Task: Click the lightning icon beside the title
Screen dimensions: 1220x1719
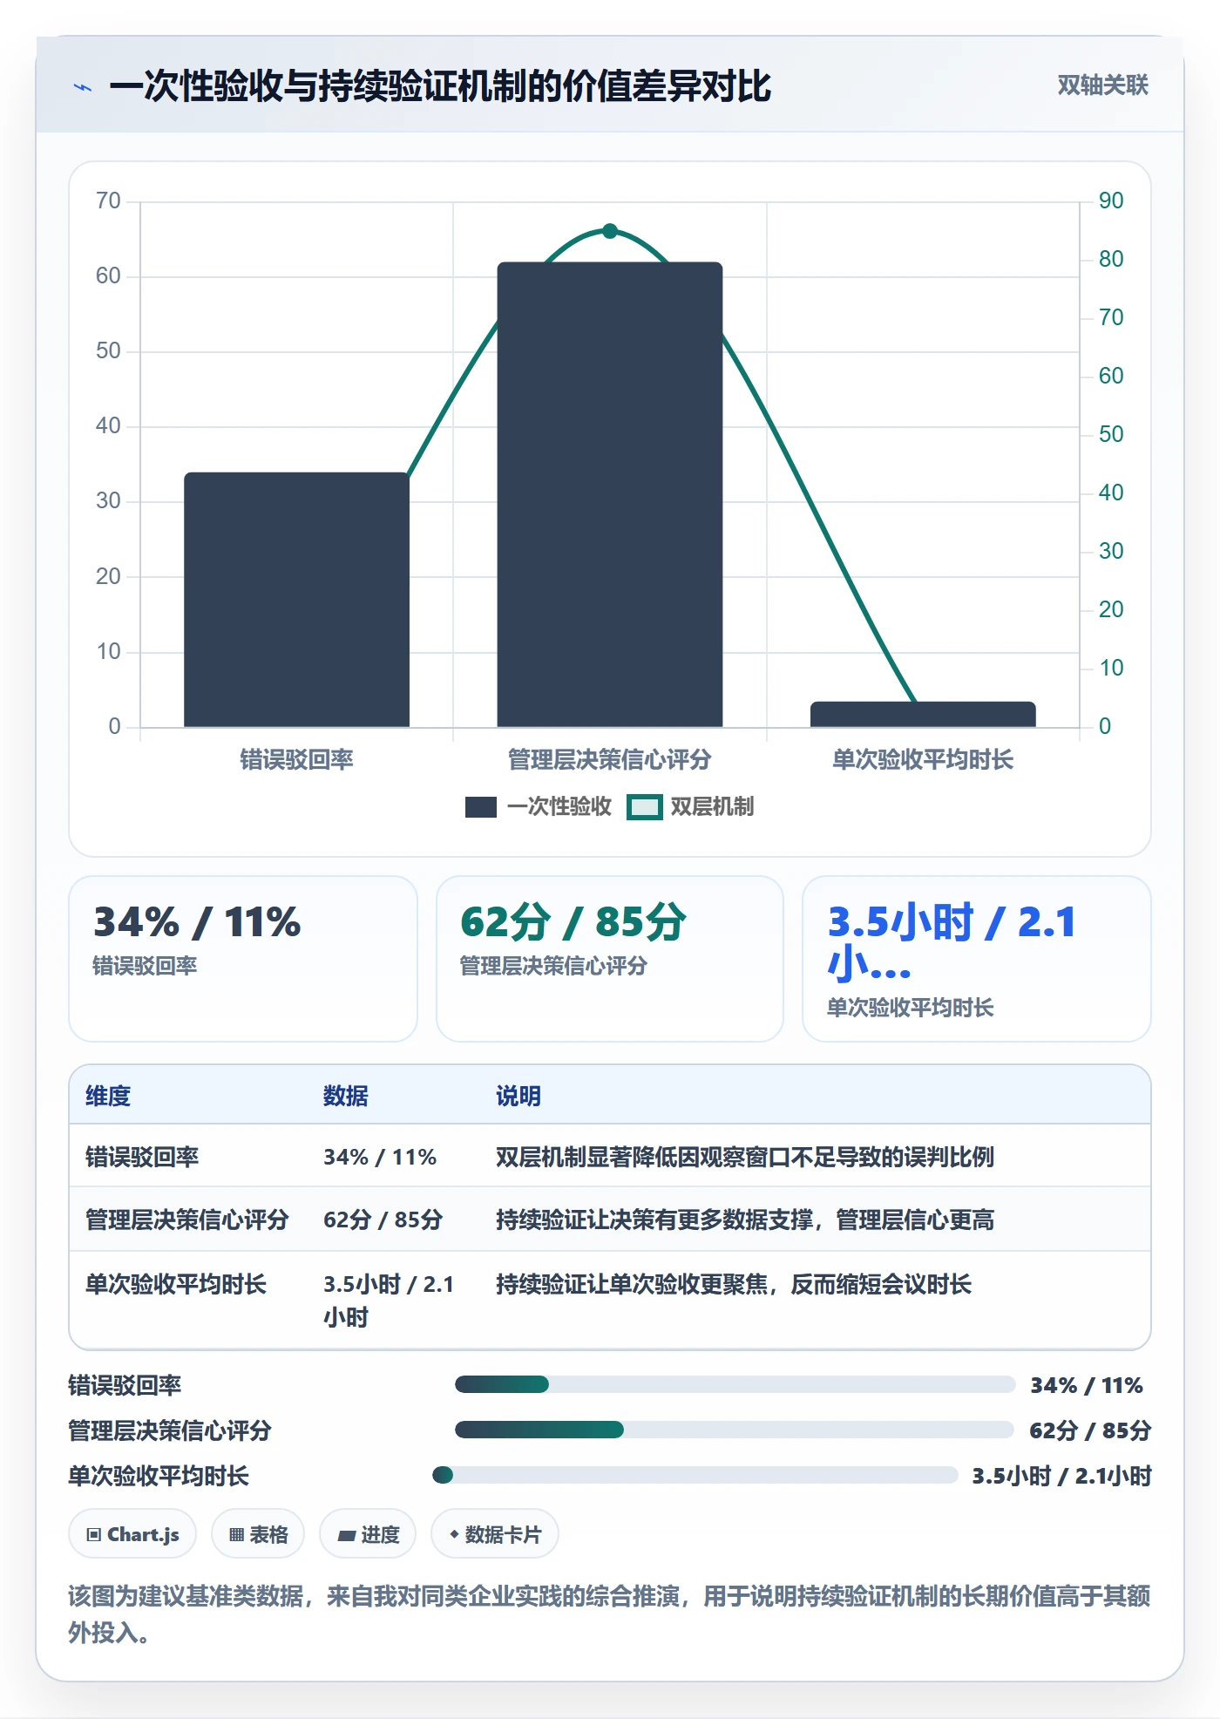Action: (x=83, y=86)
